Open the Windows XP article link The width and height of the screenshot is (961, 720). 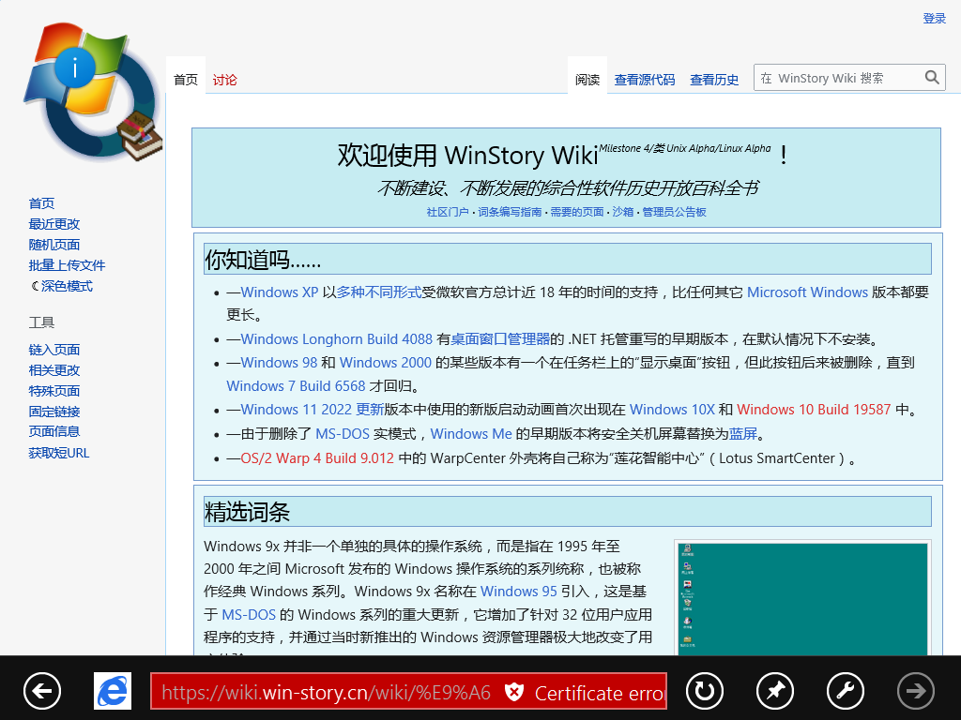click(x=280, y=292)
